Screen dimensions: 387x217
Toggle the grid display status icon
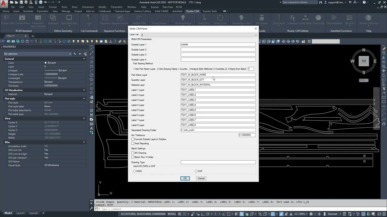click(180, 214)
